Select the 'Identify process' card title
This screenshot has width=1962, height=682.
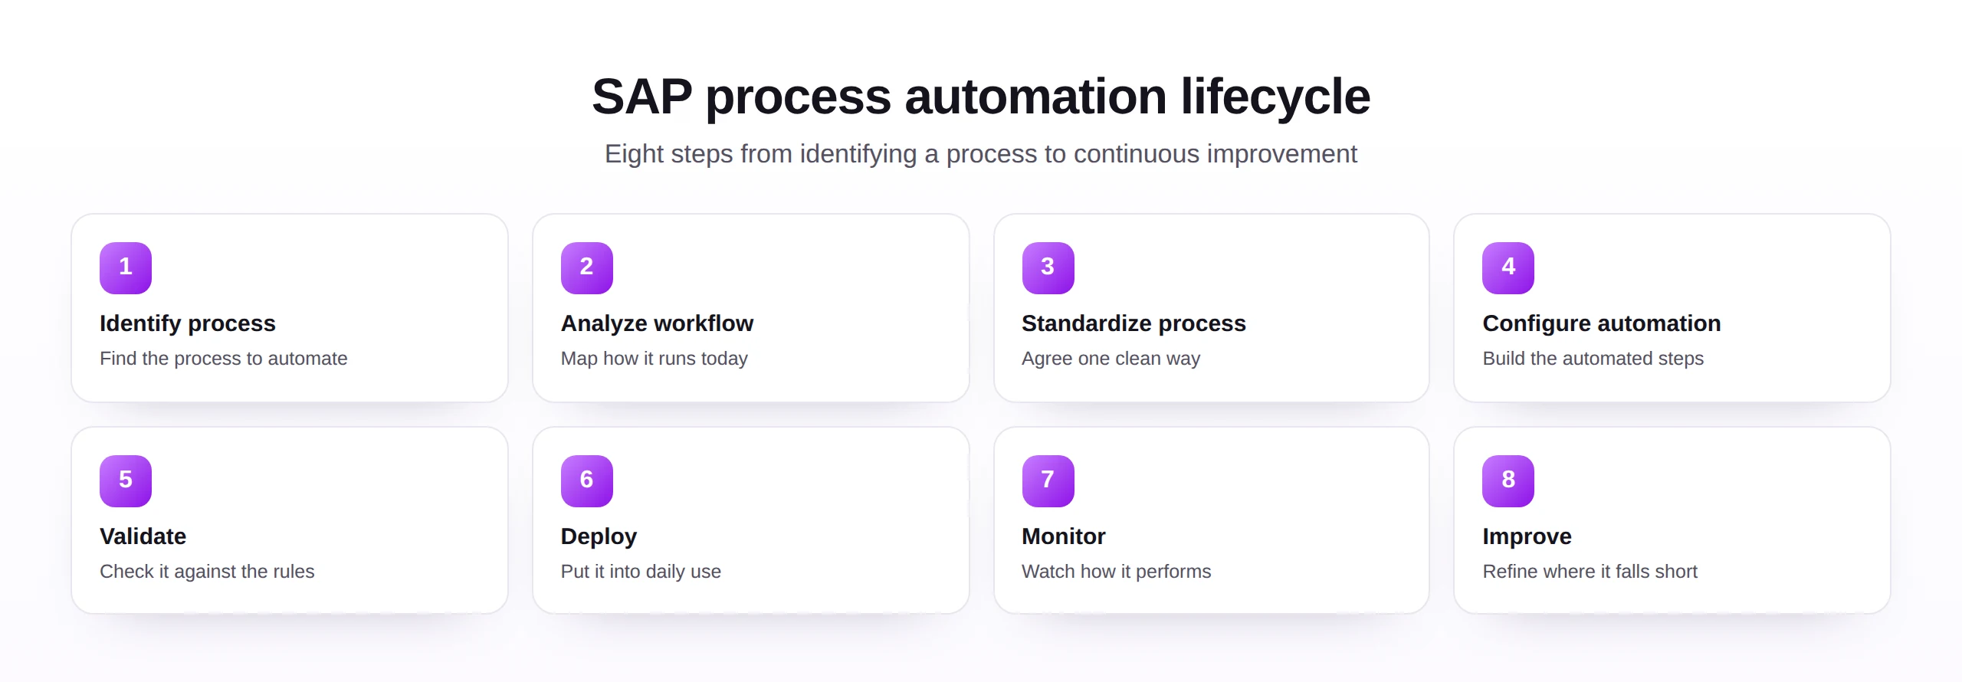[188, 323]
